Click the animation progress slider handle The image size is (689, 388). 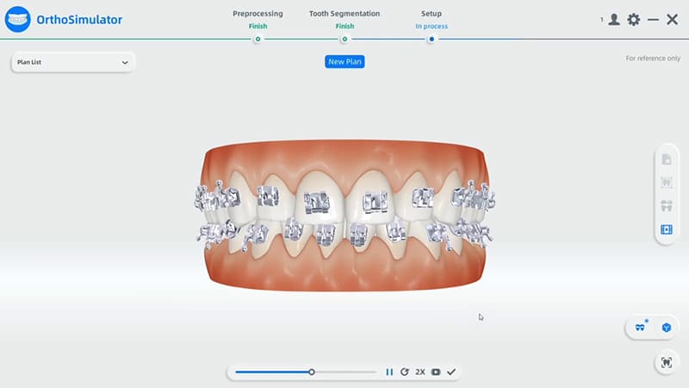(312, 372)
